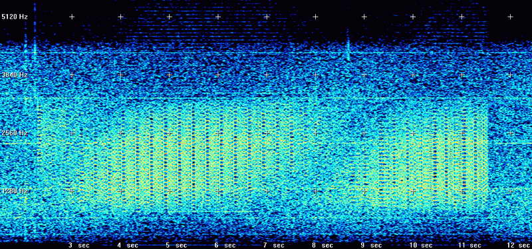
Task: Select the 3 sec time marker
Action: 79,245
